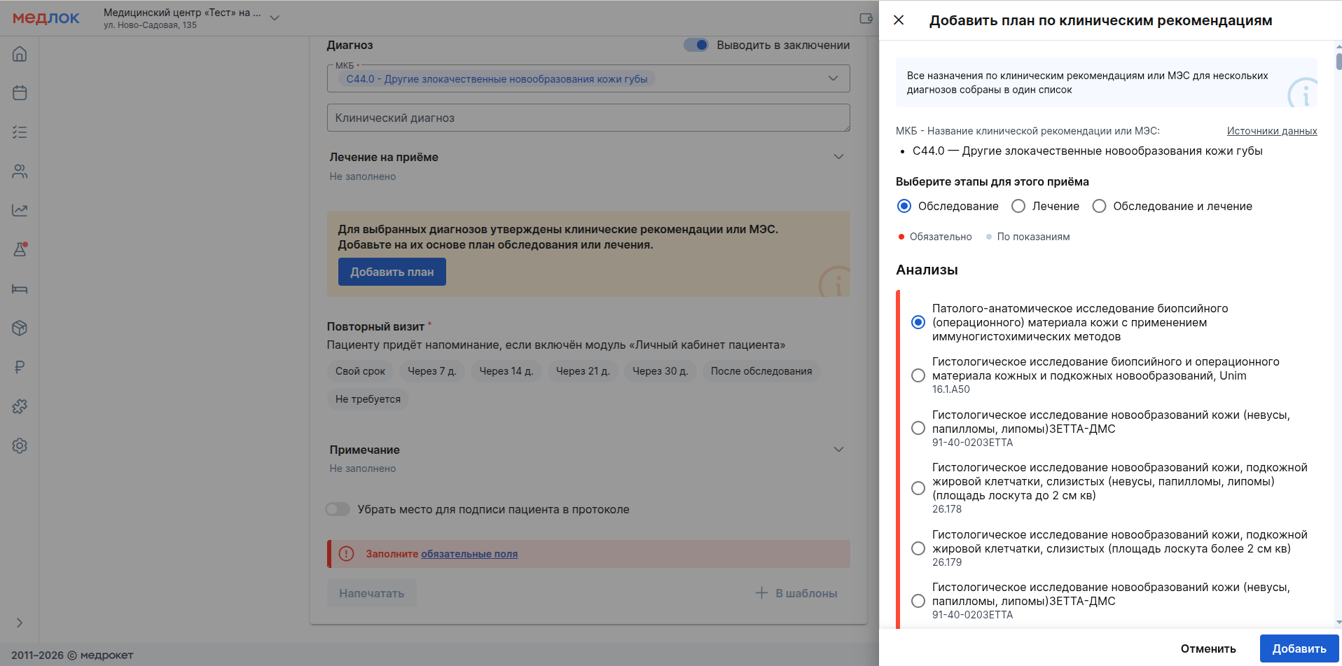Open the home icon in sidebar
This screenshot has height=666, width=1342.
tap(20, 54)
